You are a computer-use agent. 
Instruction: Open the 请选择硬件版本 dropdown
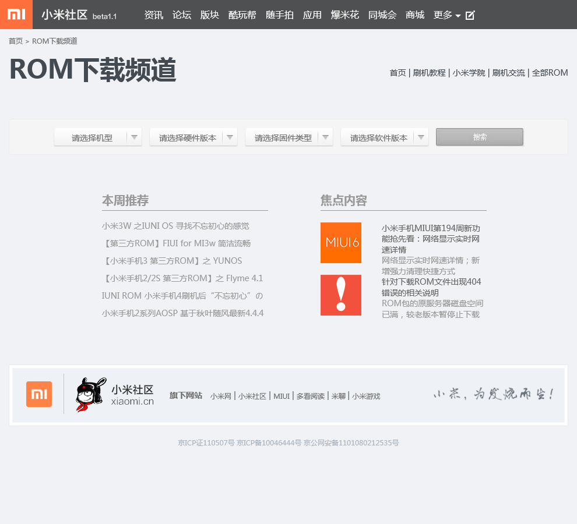(193, 137)
